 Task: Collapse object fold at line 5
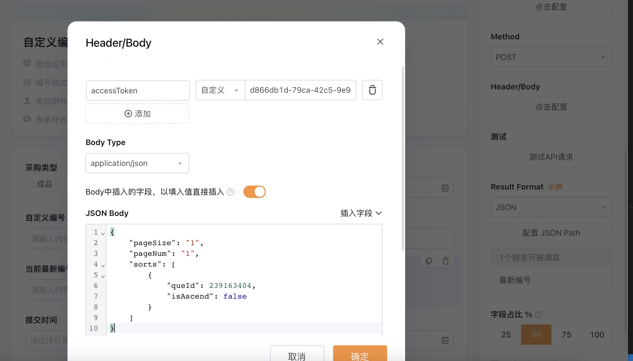[x=103, y=276]
